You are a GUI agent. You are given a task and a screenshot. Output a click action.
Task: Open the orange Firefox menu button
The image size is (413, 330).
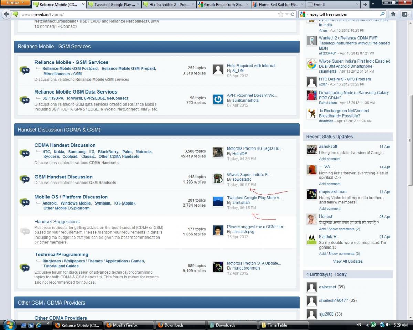click(15, 3)
